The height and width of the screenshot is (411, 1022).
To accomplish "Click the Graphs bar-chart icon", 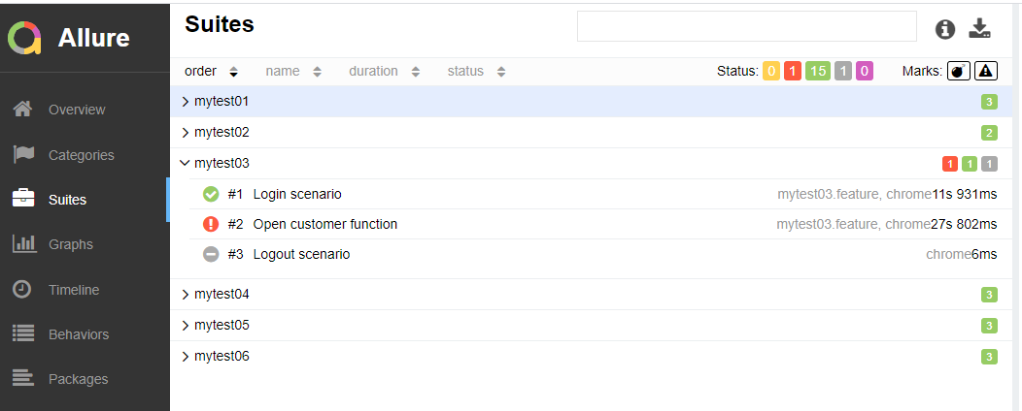I will (22, 244).
